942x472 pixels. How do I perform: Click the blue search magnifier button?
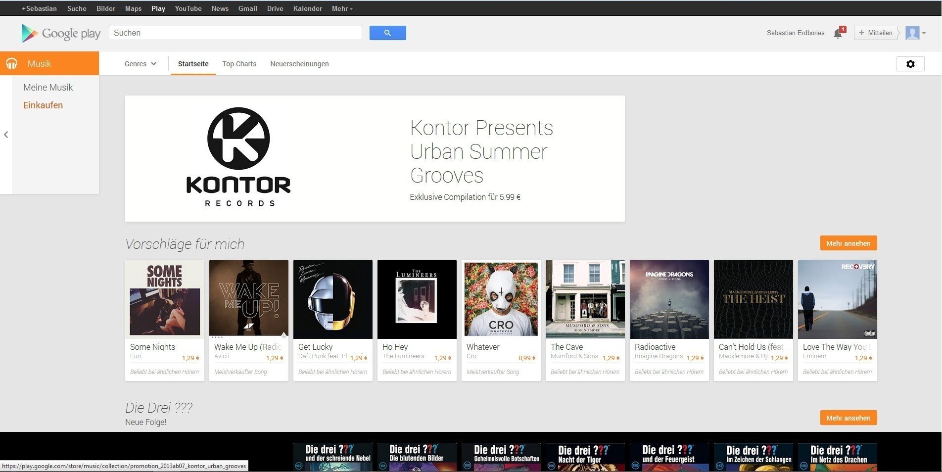[387, 33]
